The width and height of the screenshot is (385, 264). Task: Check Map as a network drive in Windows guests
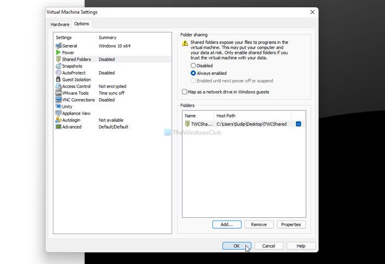click(184, 92)
